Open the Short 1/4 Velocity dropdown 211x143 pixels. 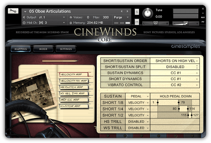click(138, 109)
